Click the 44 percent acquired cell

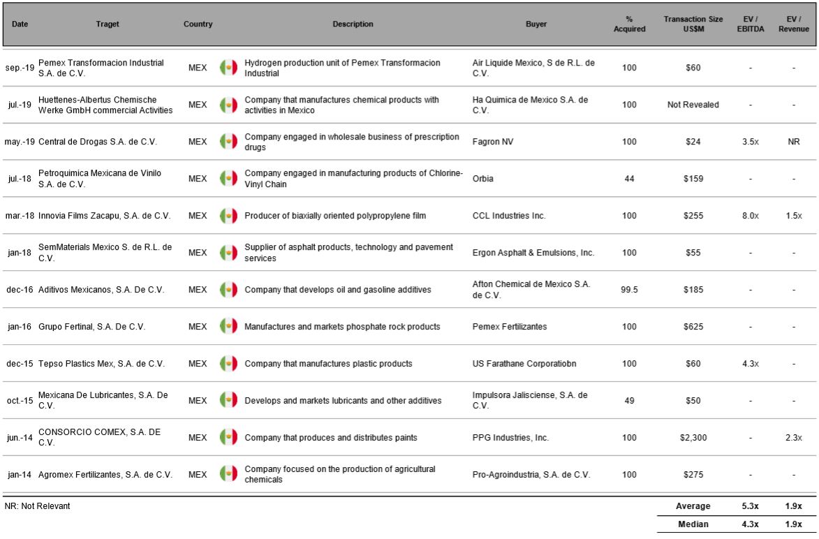click(x=629, y=179)
